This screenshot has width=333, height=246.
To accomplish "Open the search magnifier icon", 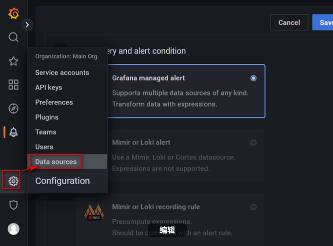I will 13,37.
